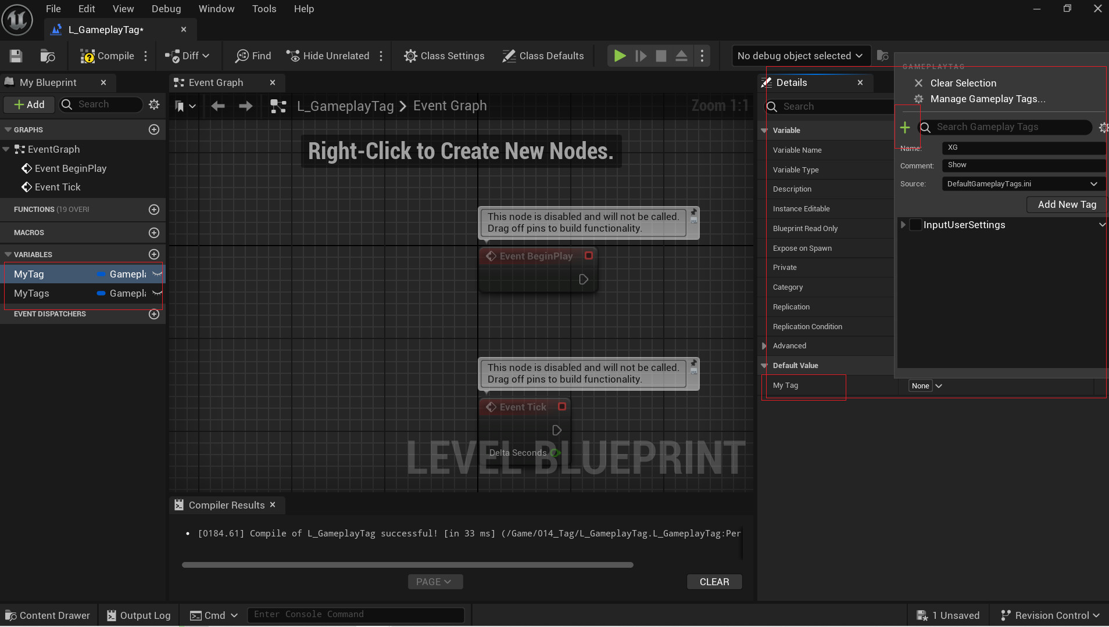Open the debug object selector dropdown
Viewport: 1109px width, 627px height.
[x=801, y=56]
